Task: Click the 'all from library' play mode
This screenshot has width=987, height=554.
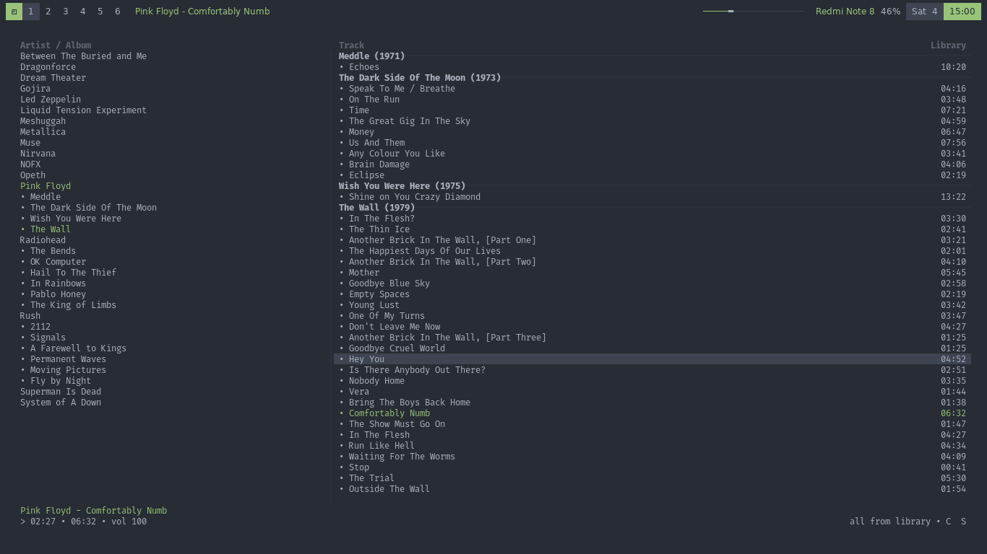Action: tap(890, 521)
